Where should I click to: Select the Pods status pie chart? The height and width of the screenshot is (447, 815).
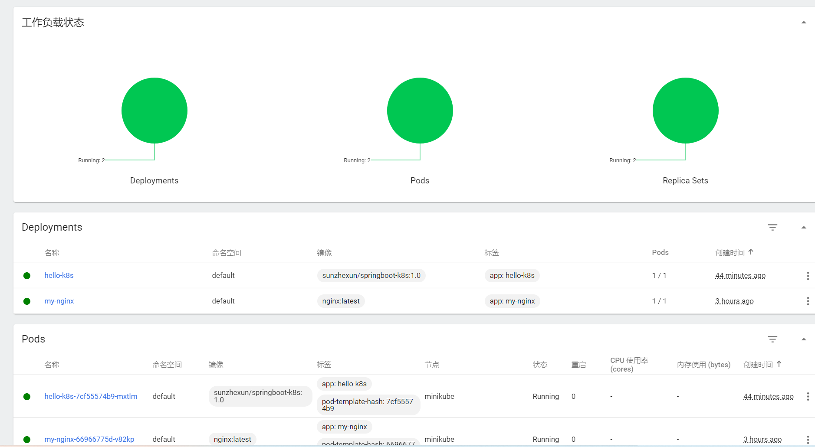(x=420, y=111)
